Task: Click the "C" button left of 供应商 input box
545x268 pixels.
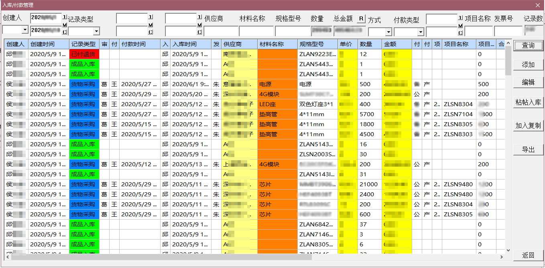Action: click(199, 32)
